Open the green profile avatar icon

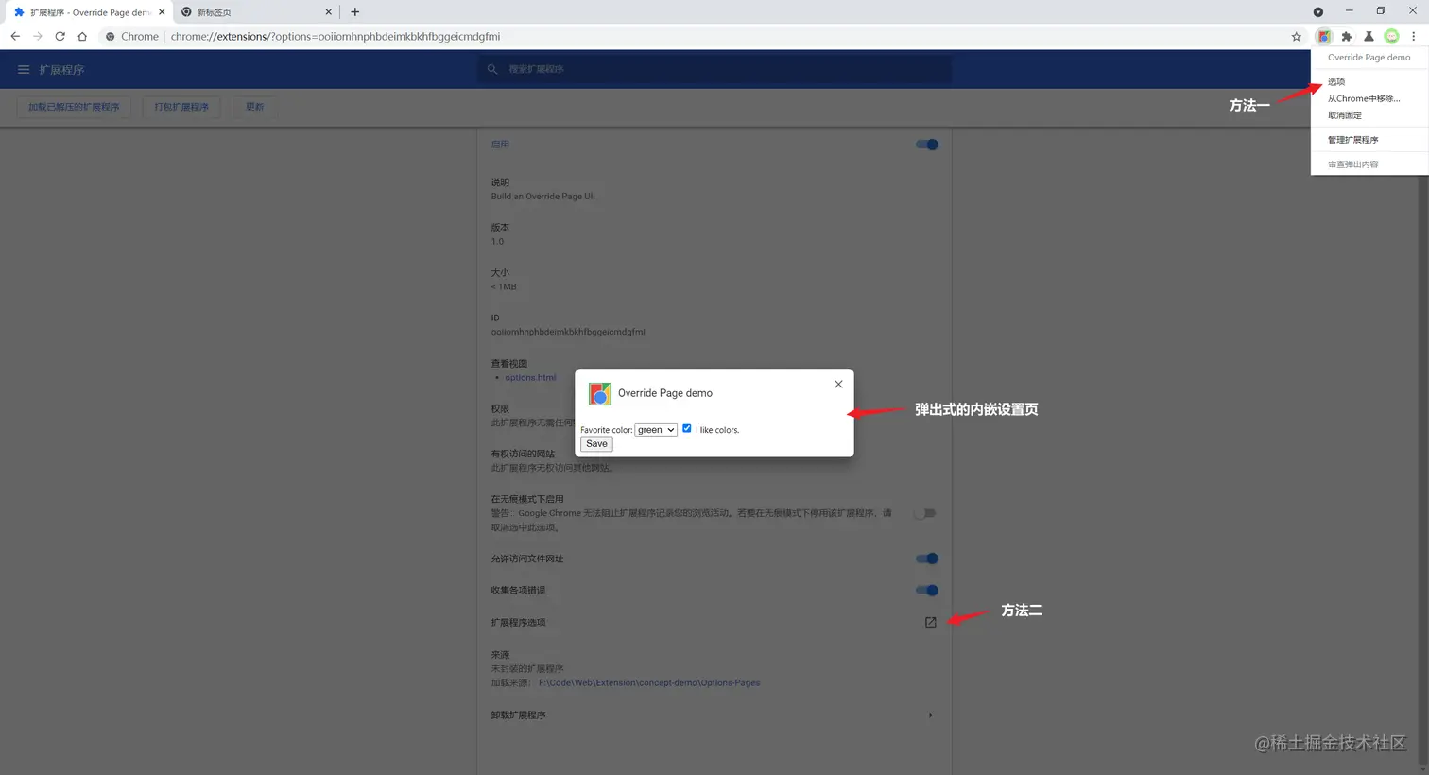tap(1391, 36)
